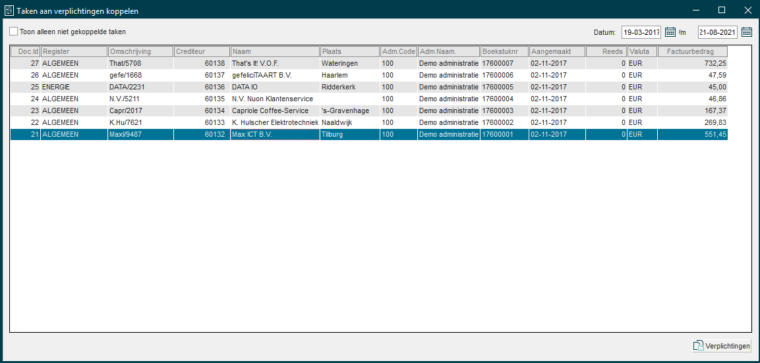This screenshot has width=760, height=363.
Task: Open the end date calendar picker
Action: (x=747, y=32)
